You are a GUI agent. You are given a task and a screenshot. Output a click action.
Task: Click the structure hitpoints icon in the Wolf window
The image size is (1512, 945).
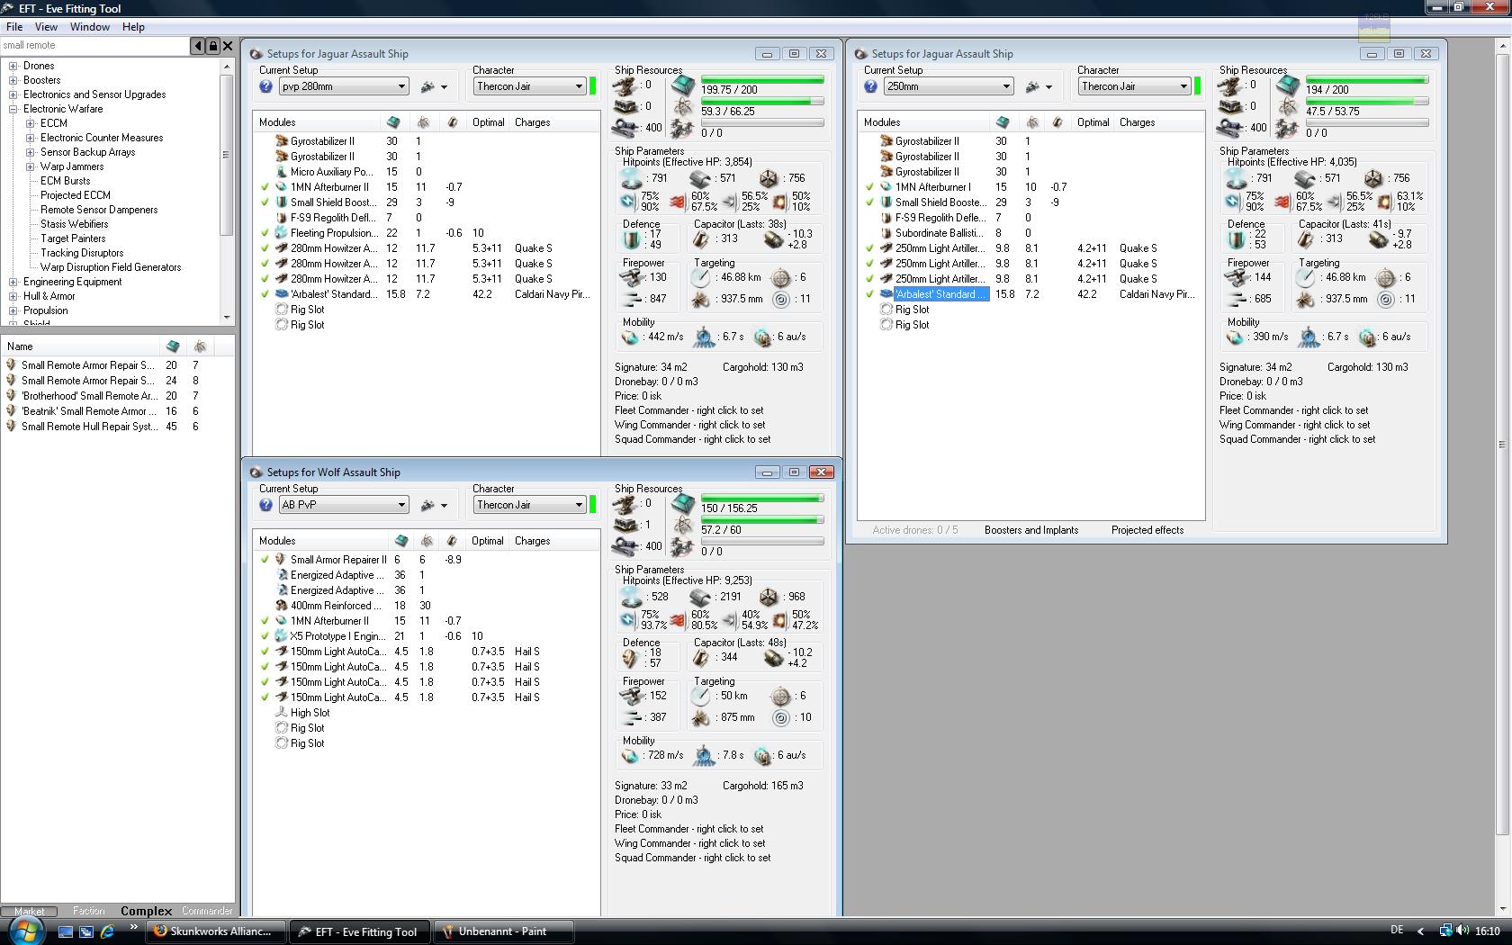pos(769,597)
